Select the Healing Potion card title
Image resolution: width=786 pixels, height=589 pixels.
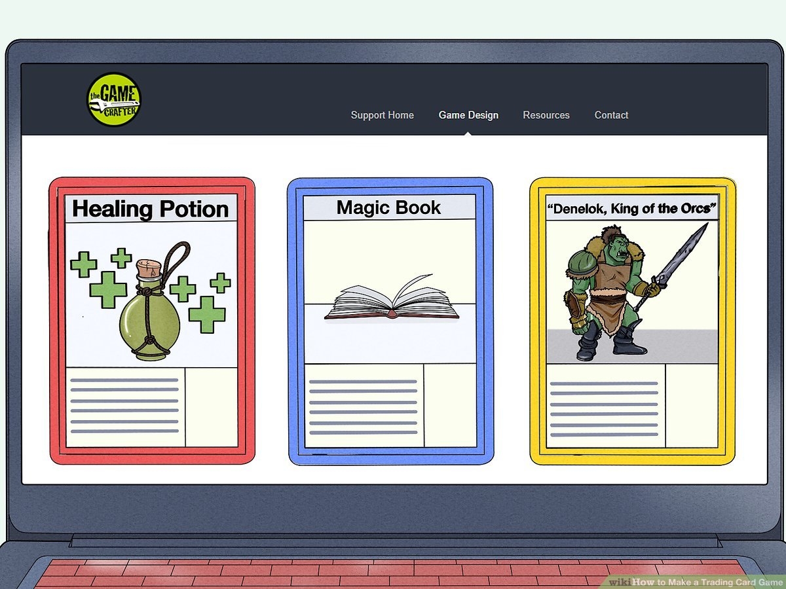point(151,209)
